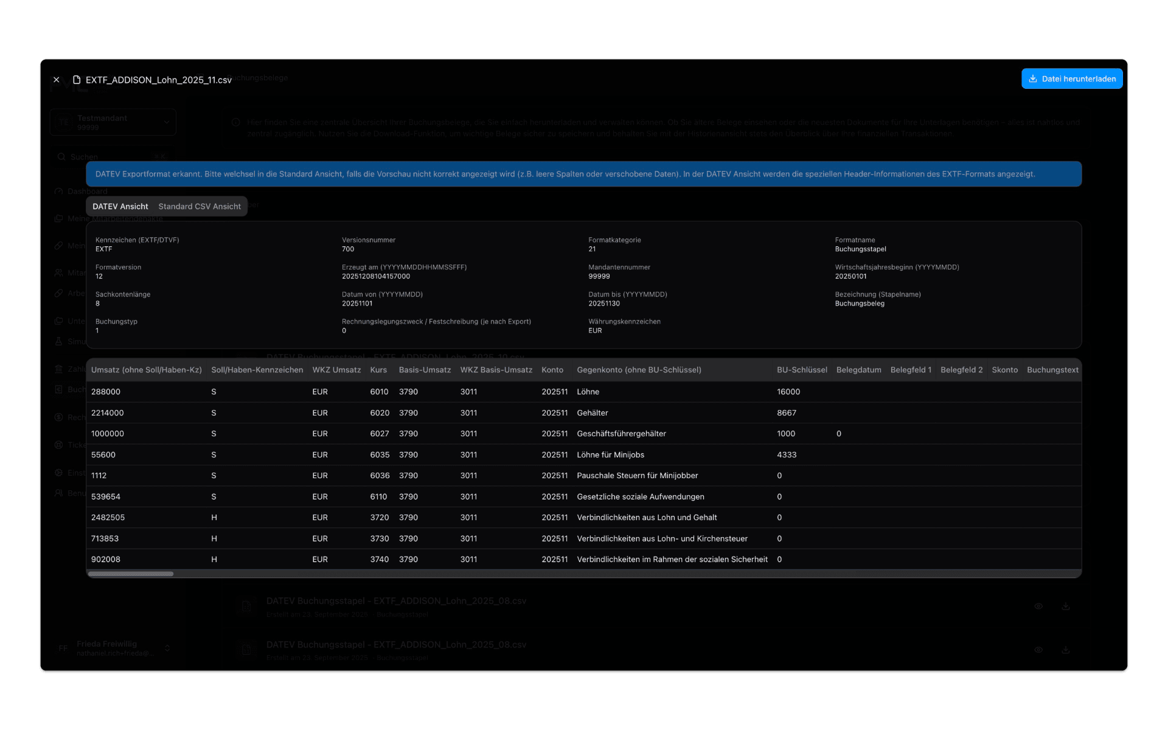Select cell with amount 55600
This screenshot has width=1168, height=730.
pyautogui.click(x=147, y=455)
